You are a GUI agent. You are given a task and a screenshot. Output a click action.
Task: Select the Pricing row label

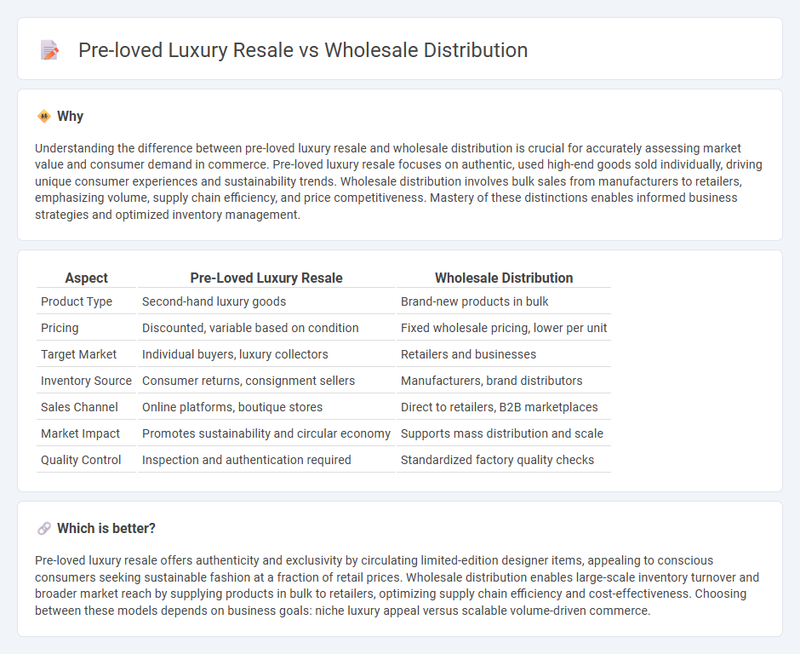coord(60,328)
